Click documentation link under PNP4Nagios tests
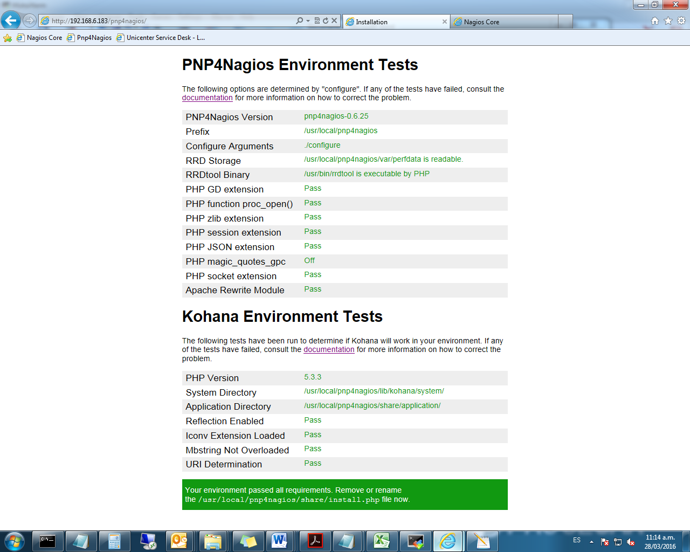 [207, 98]
